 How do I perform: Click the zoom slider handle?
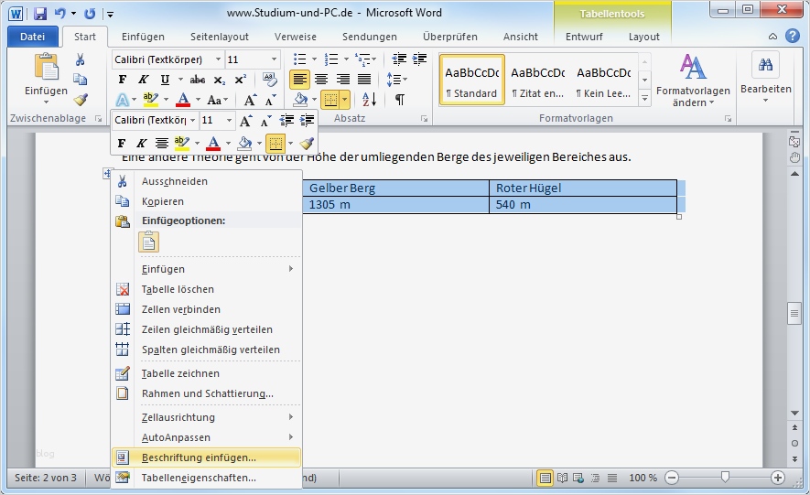tap(725, 478)
